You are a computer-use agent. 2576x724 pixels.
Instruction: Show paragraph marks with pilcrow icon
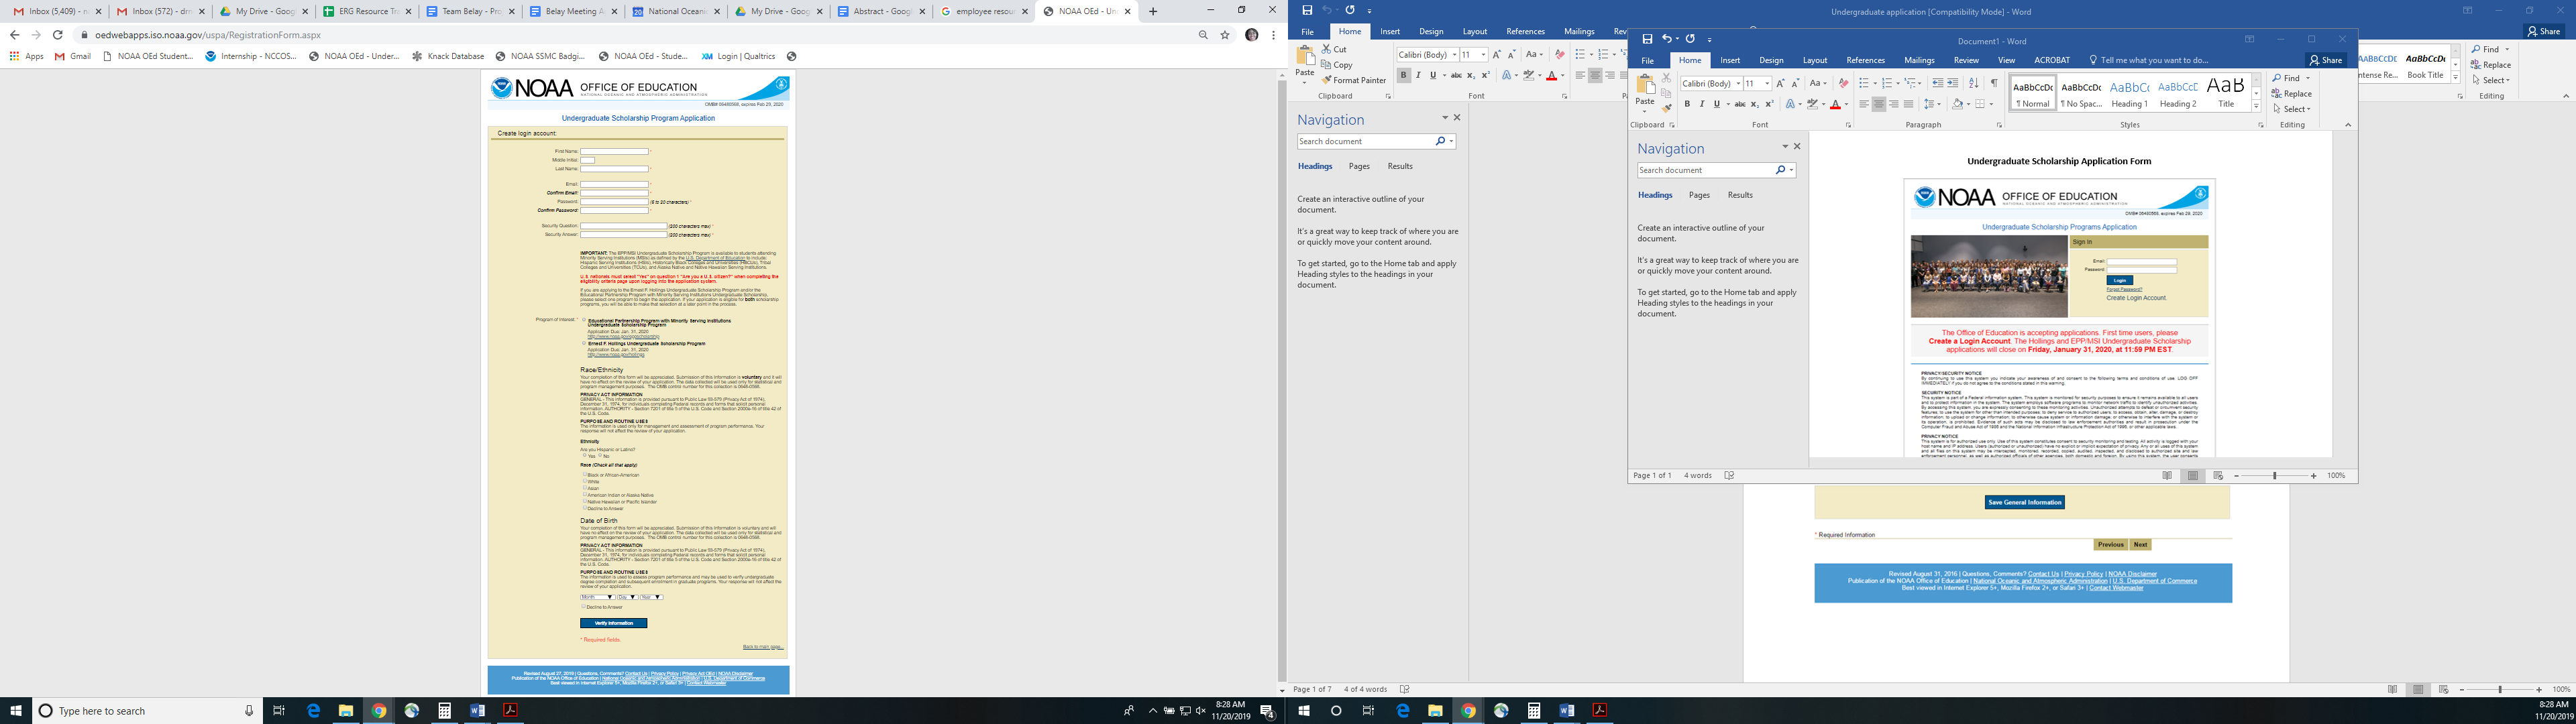[x=1994, y=83]
